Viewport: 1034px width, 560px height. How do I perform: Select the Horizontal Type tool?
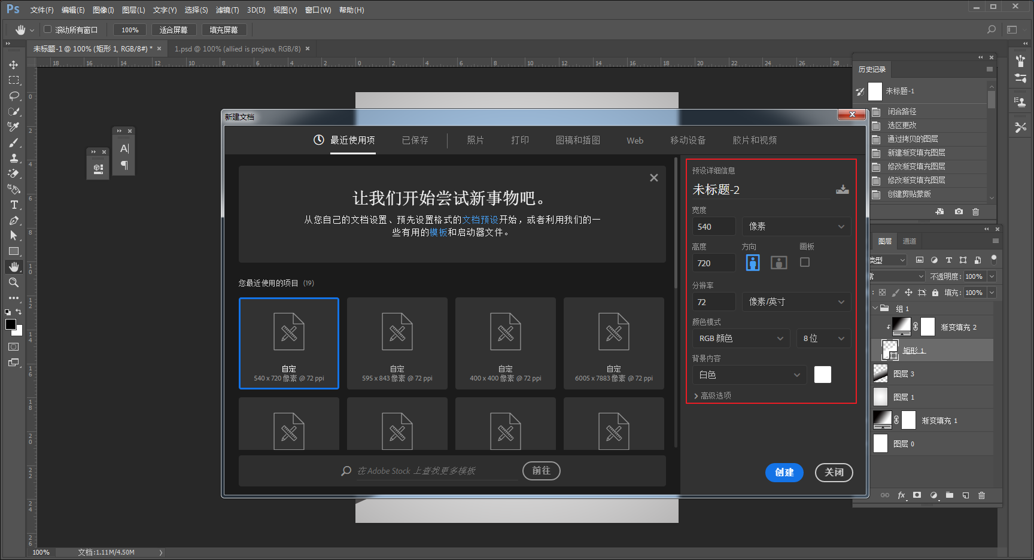point(14,205)
